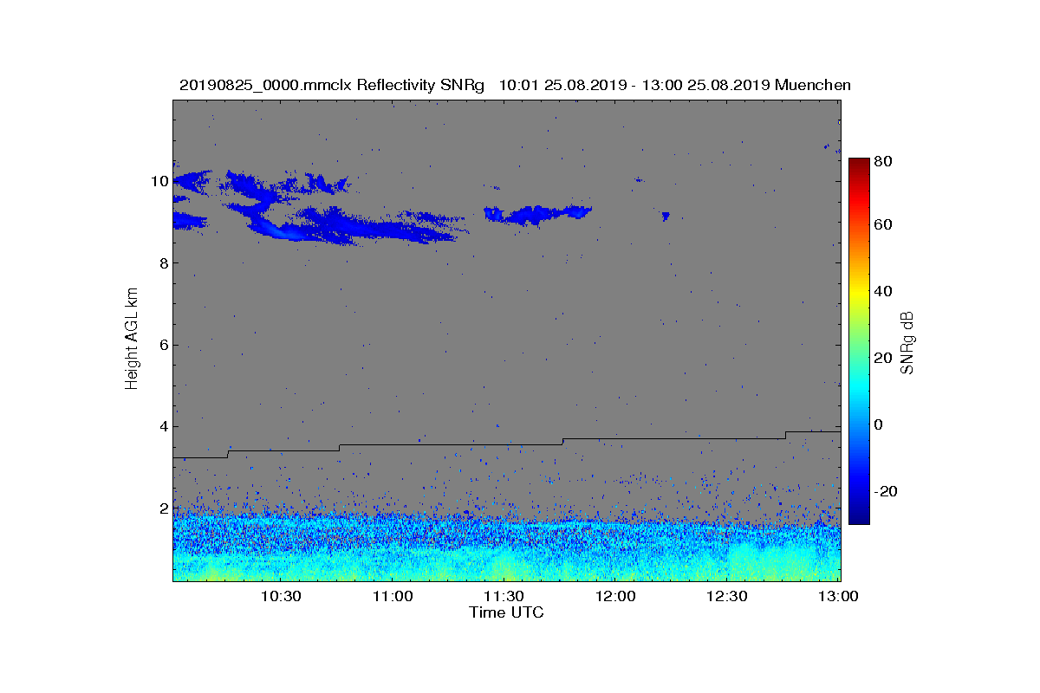Click the height tick label 6
The width and height of the screenshot is (1040, 693).
pyautogui.click(x=162, y=345)
